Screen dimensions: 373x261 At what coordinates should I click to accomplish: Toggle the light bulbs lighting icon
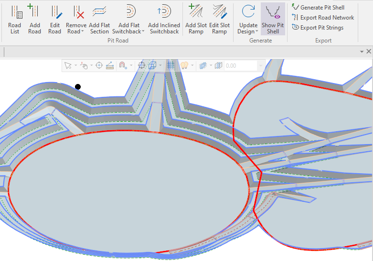184,65
